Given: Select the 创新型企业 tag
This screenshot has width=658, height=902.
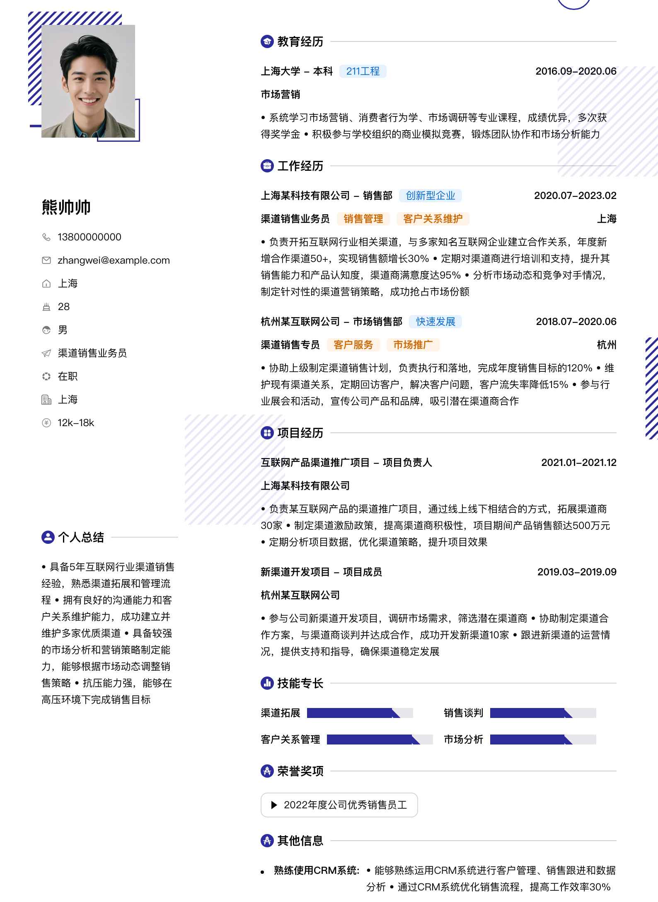Looking at the screenshot, I should pyautogui.click(x=431, y=196).
